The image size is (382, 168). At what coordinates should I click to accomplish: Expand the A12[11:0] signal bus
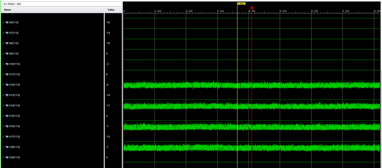point(3,85)
